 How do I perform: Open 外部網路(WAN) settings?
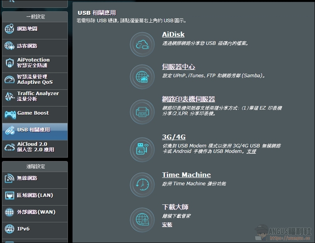coord(36,212)
